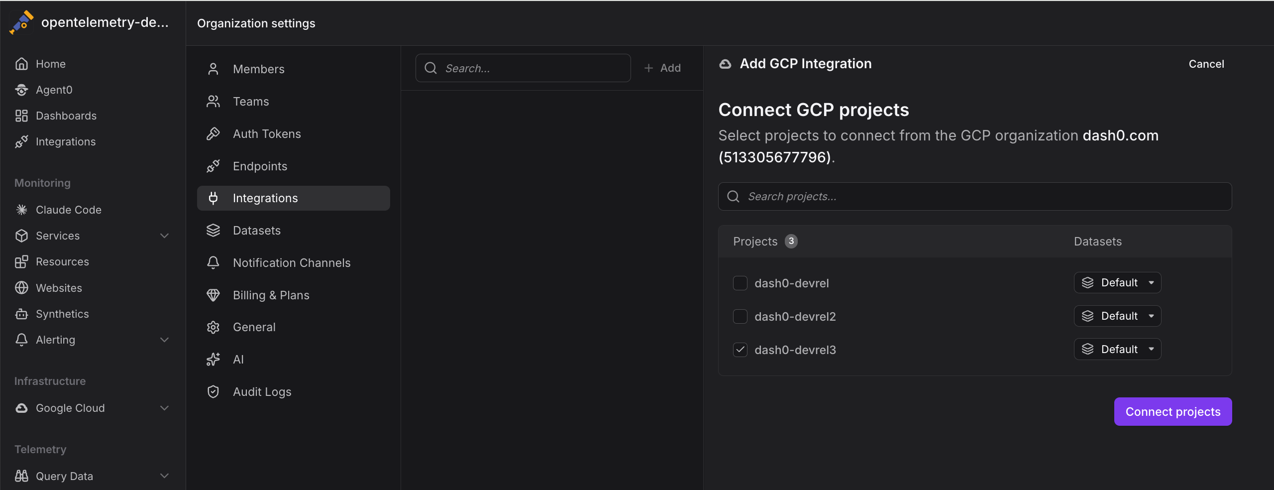Click the Teams people icon
Viewport: 1274px width, 490px height.
point(213,101)
